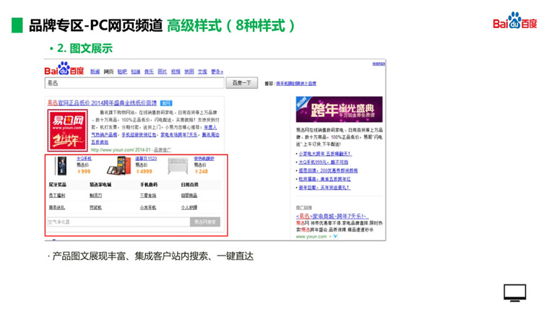Open the 图片 tab

(162, 71)
